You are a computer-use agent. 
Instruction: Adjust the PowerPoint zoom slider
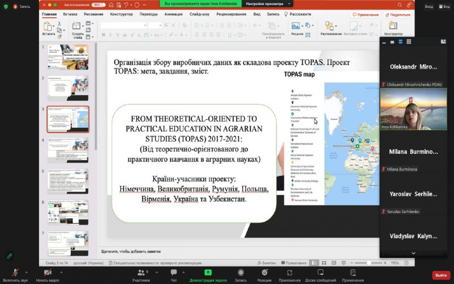pyautogui.click(x=368, y=263)
